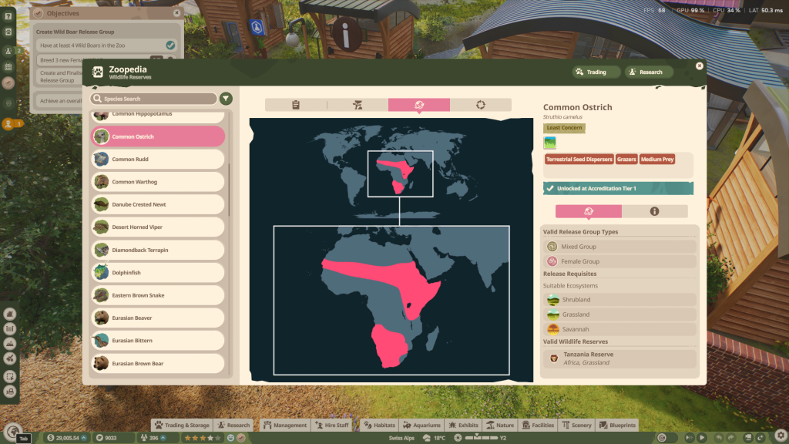Open Habitats in bottom menu
This screenshot has height=444, width=789.
(379, 425)
